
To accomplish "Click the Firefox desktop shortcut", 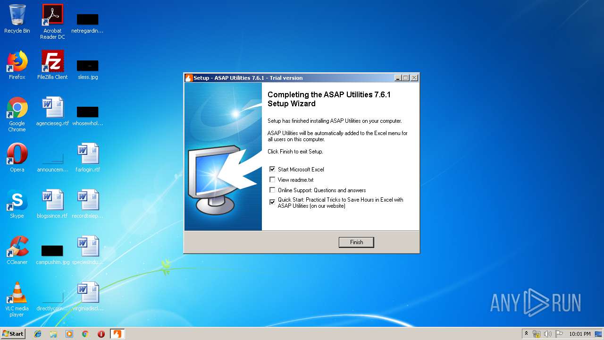I will coord(17,65).
